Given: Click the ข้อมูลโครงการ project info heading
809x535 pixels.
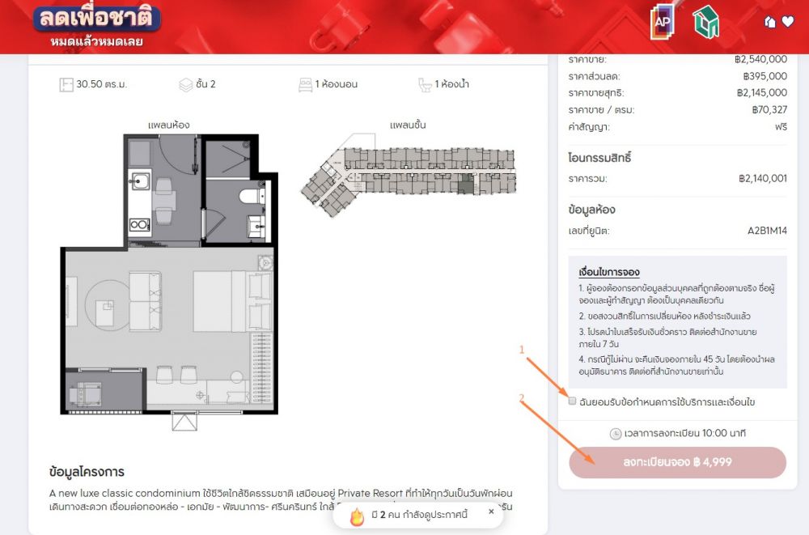Looking at the screenshot, I should 87,472.
